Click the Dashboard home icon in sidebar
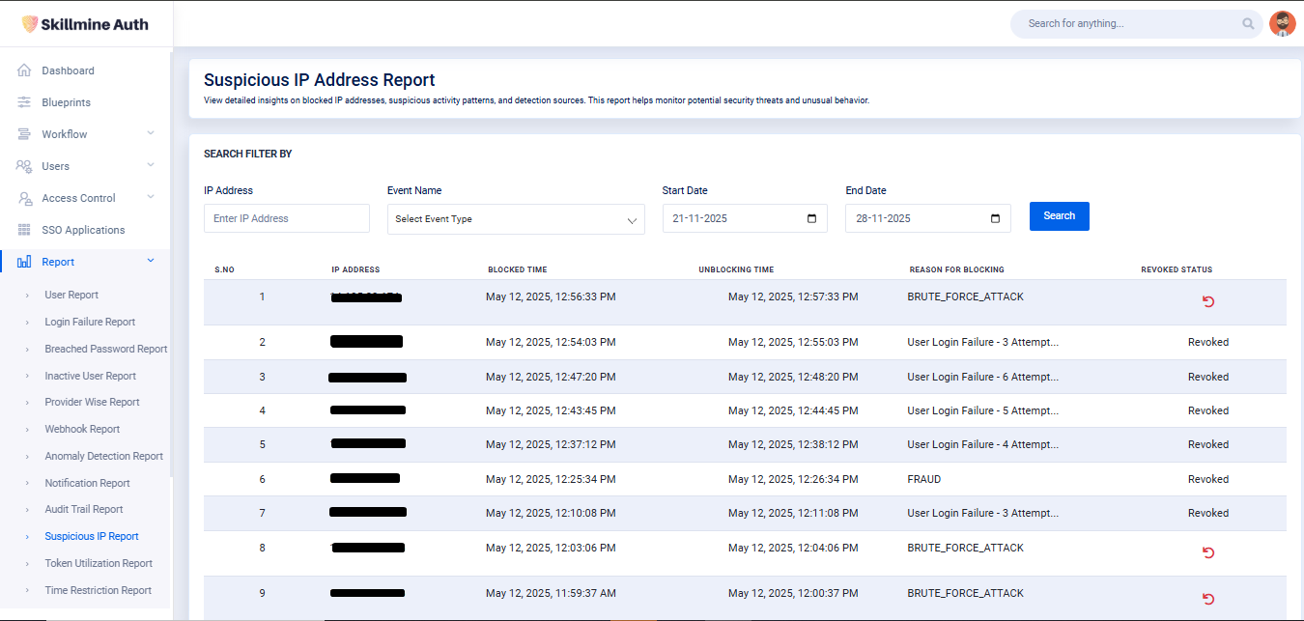1304x621 pixels. click(x=24, y=71)
